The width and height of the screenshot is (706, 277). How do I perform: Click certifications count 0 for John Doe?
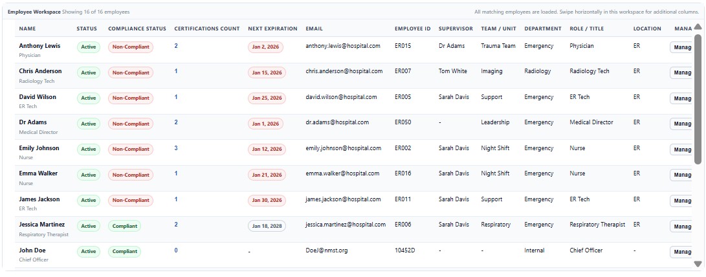tap(176, 250)
